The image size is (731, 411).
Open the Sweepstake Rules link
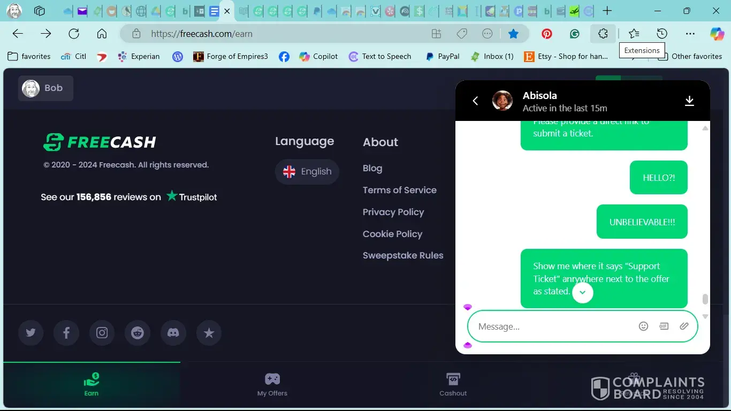pos(403,255)
